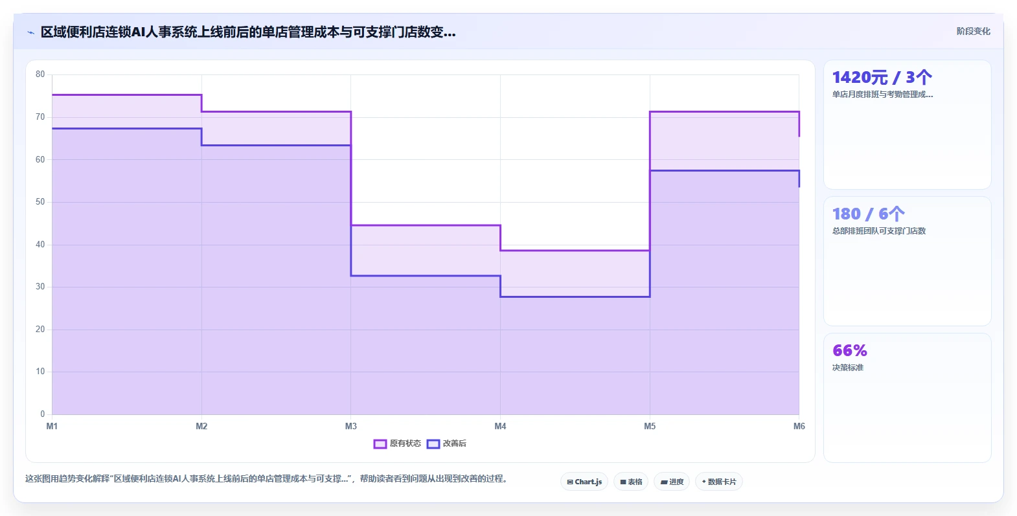The height and width of the screenshot is (516, 1017).
Task: Toggle the 改善后 legend entry
Action: click(446, 443)
